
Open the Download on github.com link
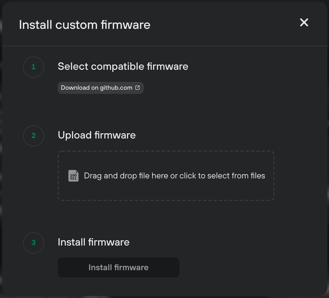100,88
